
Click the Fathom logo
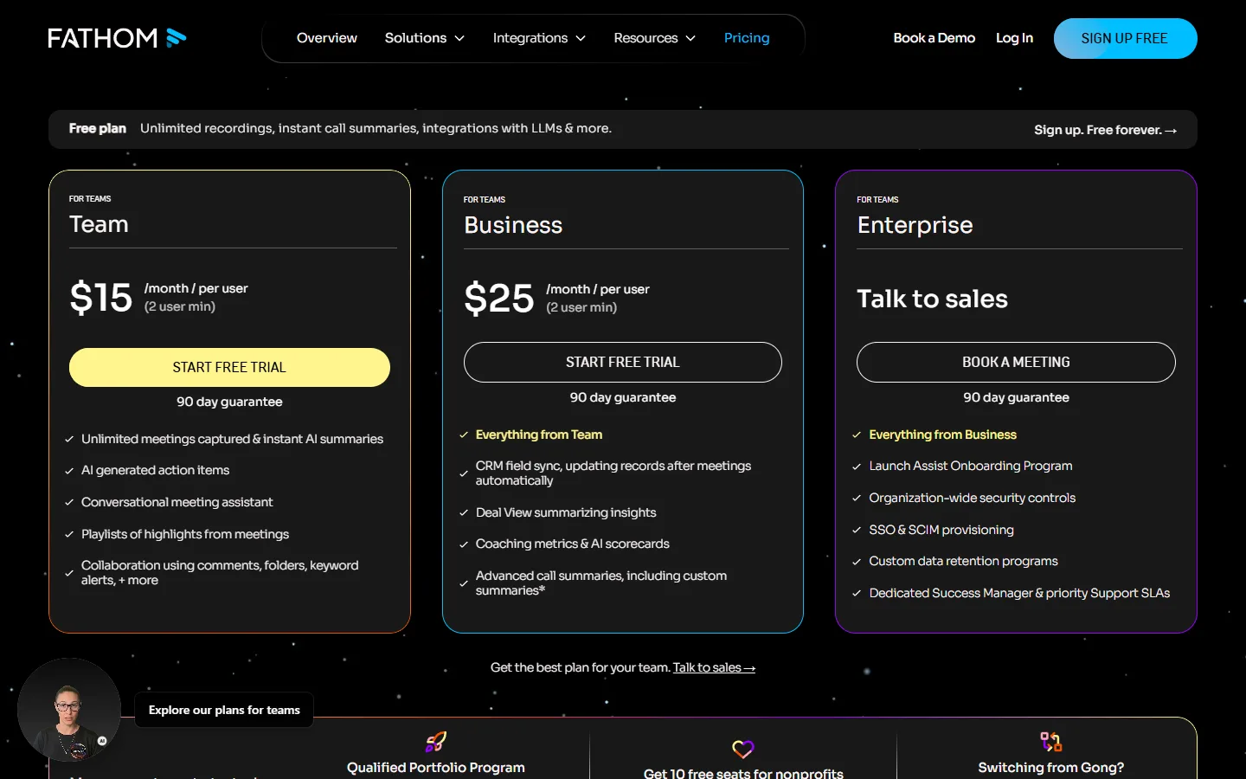[x=117, y=38]
